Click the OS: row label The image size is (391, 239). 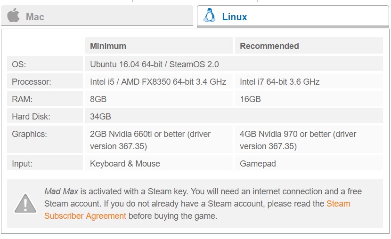tap(45, 64)
